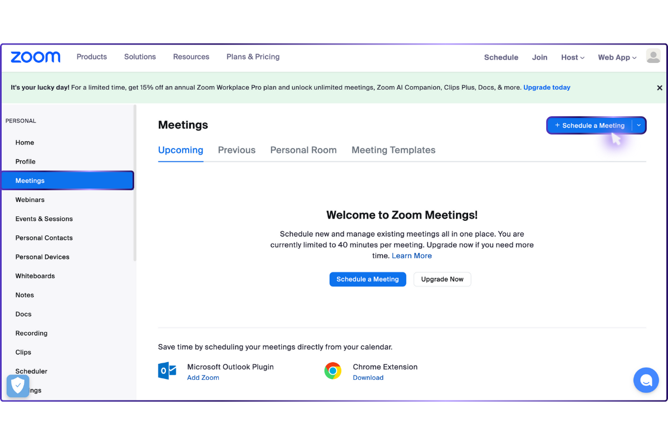The width and height of the screenshot is (668, 445).
Task: Click the sidebar vertical scrollbar
Action: [135, 184]
